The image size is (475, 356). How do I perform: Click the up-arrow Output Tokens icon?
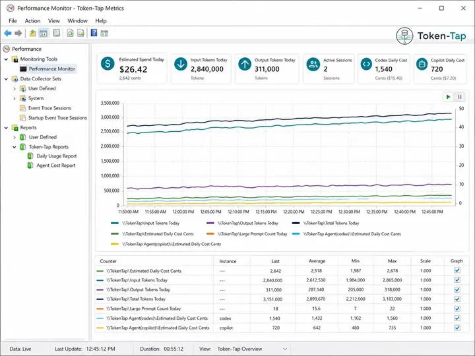[x=245, y=64]
